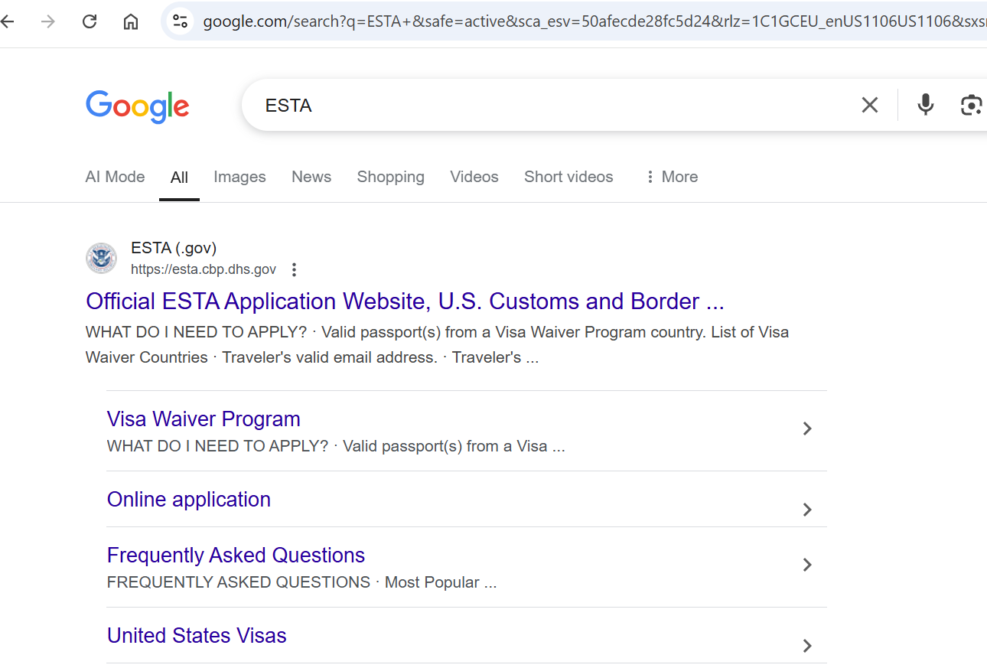Switch to the Images tab
The image size is (987, 668).
tap(239, 177)
